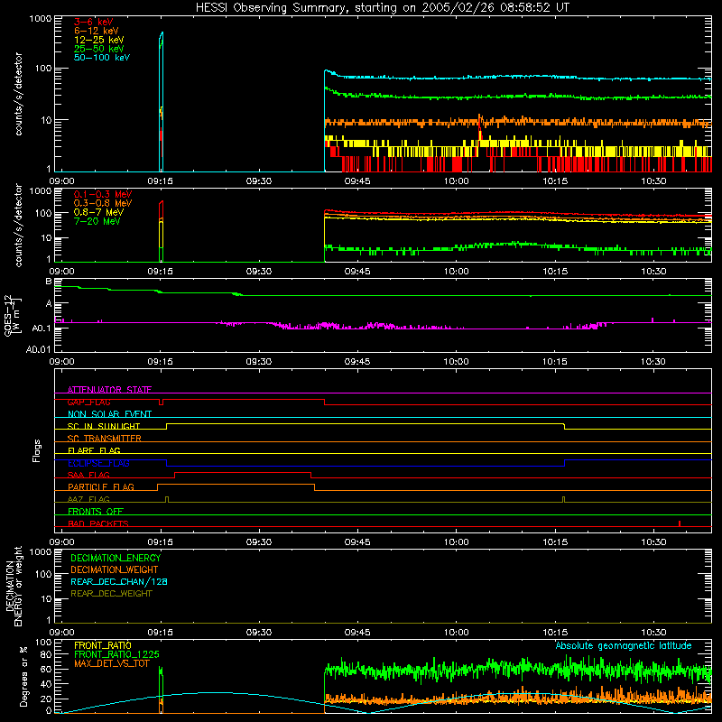
Task: Select the FLARE_FLAG label
Action: coord(94,450)
